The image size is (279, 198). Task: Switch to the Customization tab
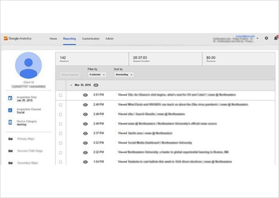pyautogui.click(x=91, y=39)
